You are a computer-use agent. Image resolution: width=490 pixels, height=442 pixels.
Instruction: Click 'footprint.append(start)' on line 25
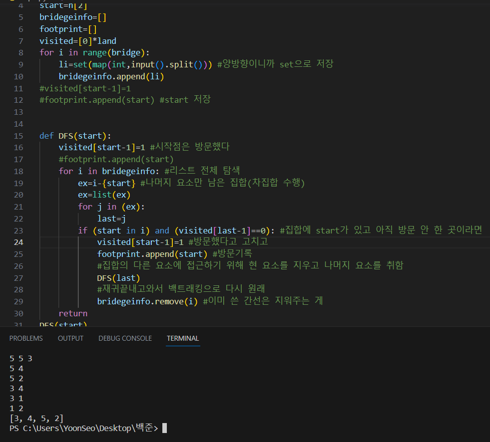coord(152,254)
